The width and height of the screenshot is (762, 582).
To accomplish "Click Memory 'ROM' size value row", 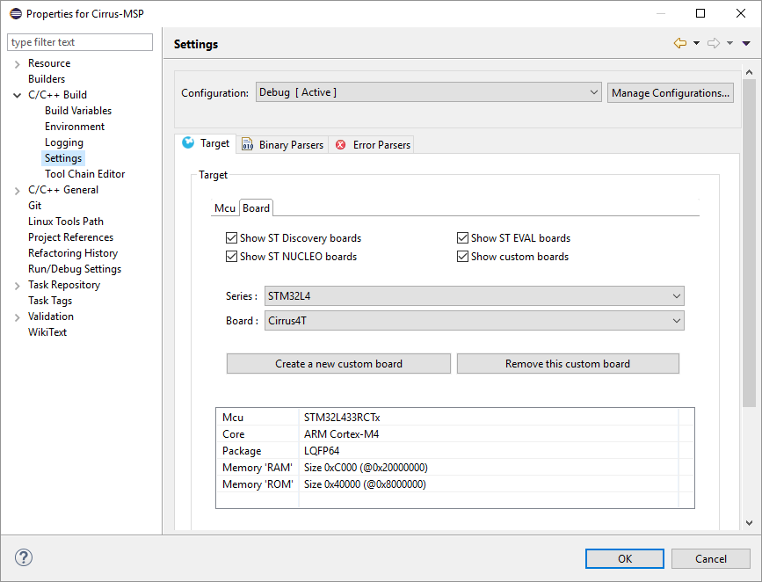I will coord(365,484).
